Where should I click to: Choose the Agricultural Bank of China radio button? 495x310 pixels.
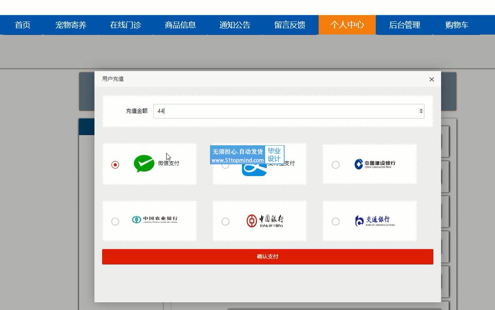pos(115,221)
